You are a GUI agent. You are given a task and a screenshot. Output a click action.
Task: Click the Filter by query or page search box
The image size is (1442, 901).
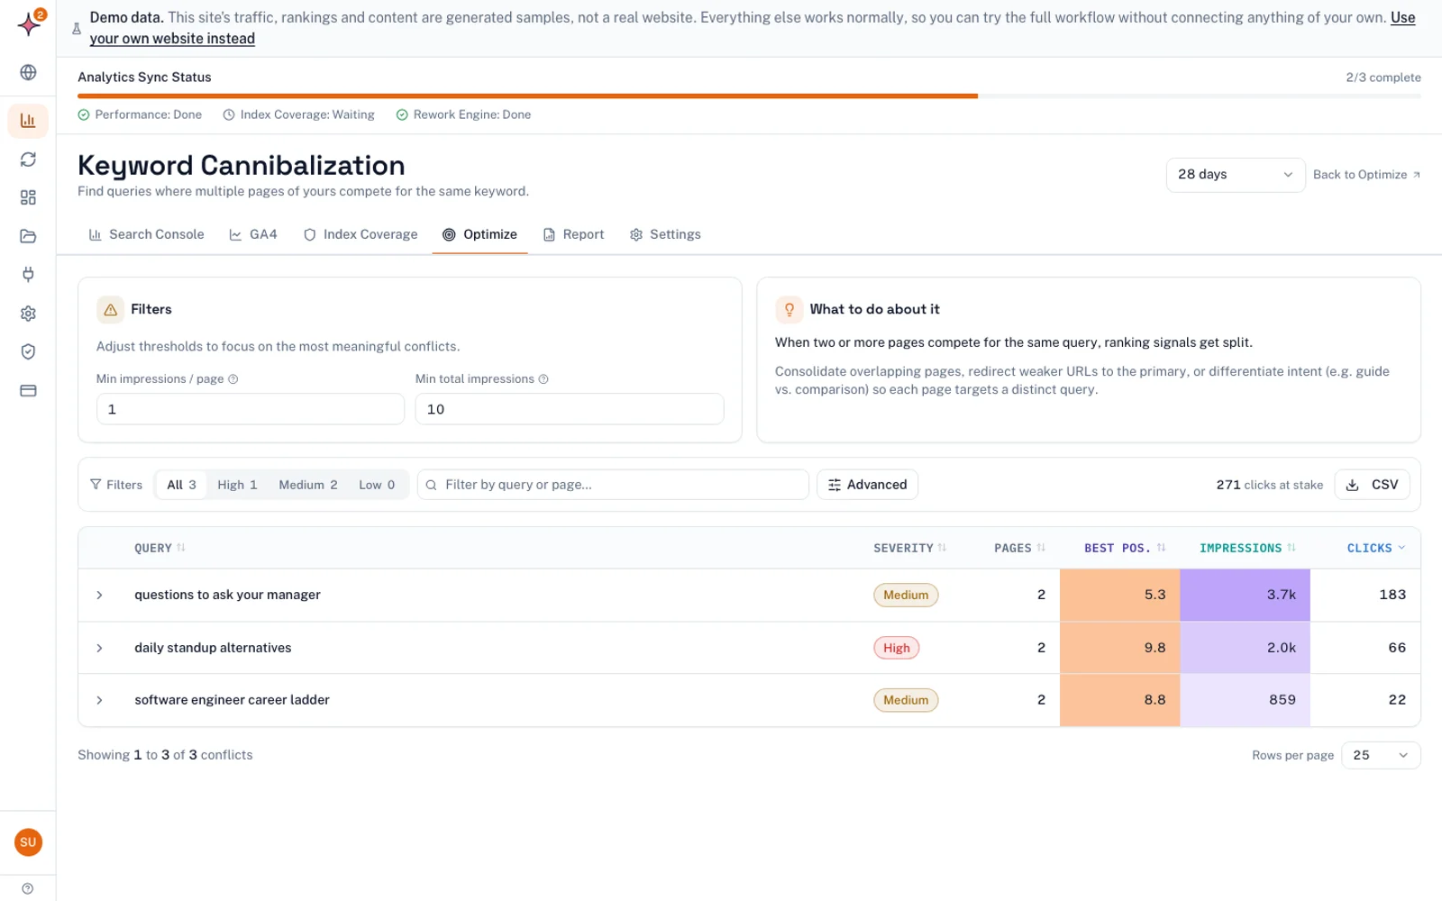(x=613, y=485)
